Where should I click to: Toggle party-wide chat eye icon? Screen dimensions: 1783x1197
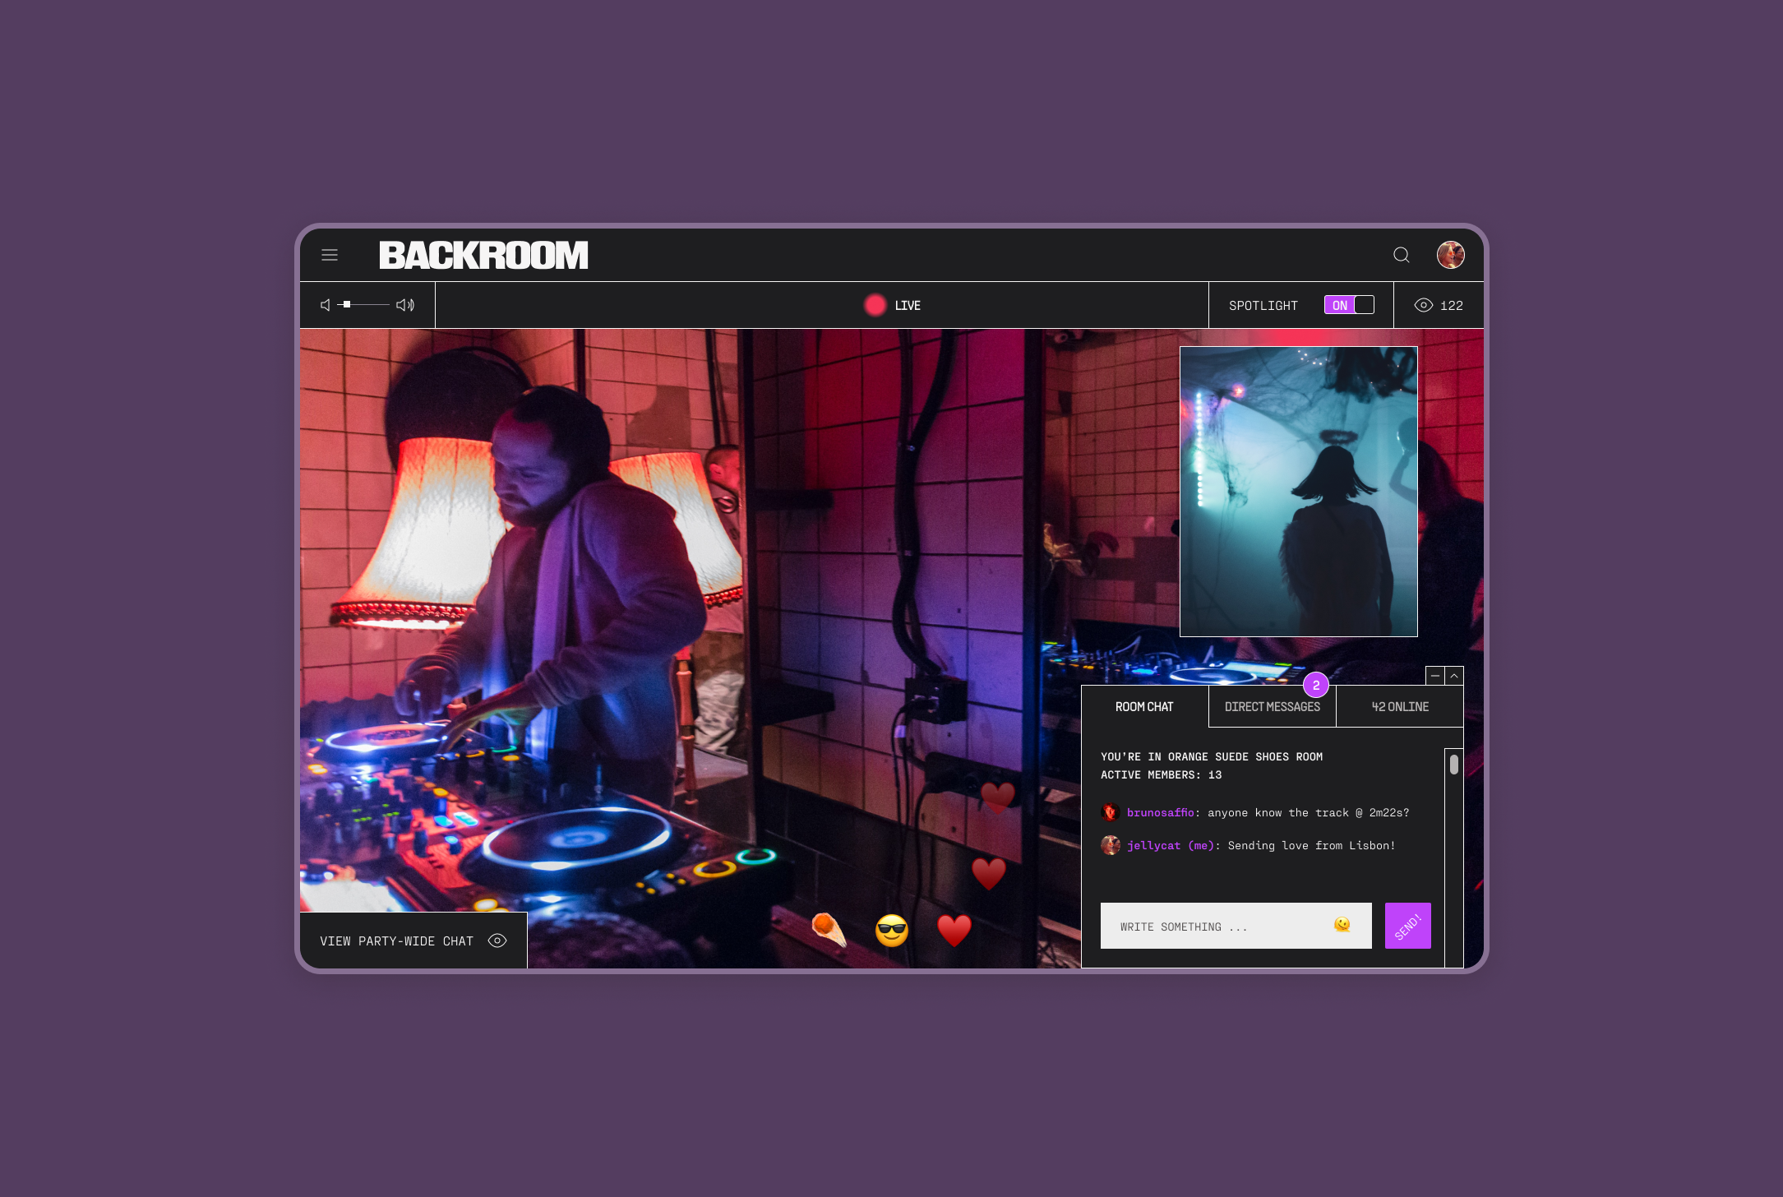click(x=497, y=940)
